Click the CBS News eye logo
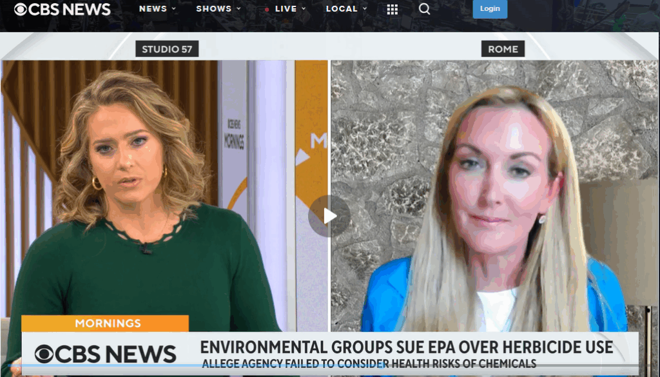 pos(21,9)
